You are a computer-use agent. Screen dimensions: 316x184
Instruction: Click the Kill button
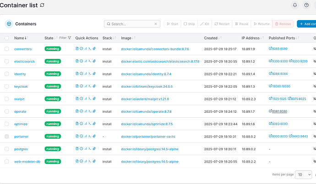205,24
